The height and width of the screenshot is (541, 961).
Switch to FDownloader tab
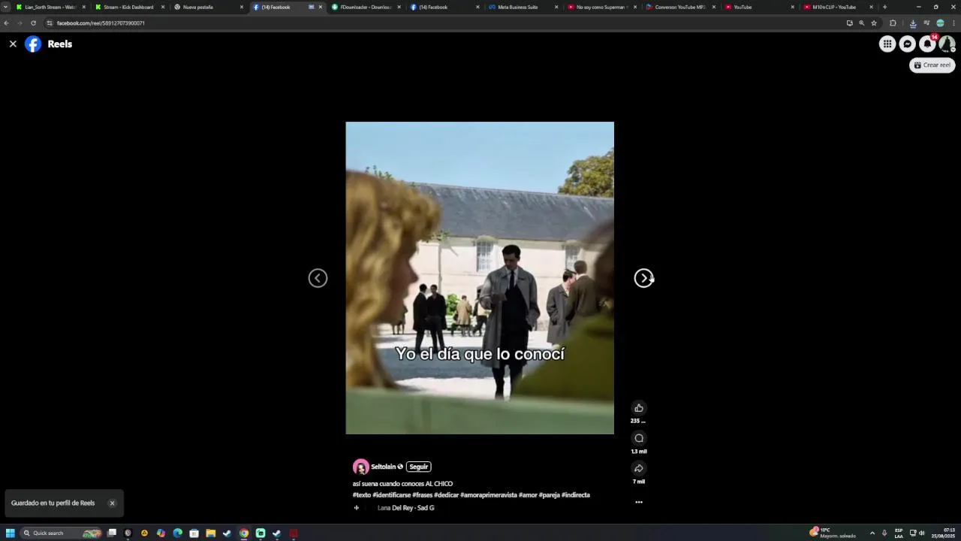(x=366, y=7)
